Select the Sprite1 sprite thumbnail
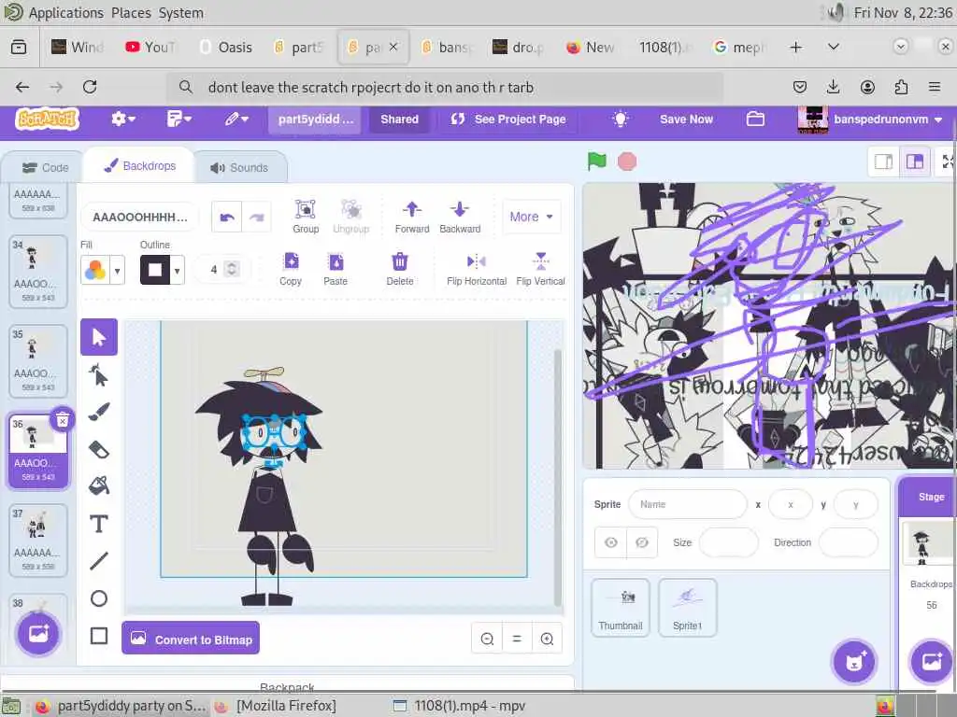957x717 pixels. pyautogui.click(x=687, y=608)
